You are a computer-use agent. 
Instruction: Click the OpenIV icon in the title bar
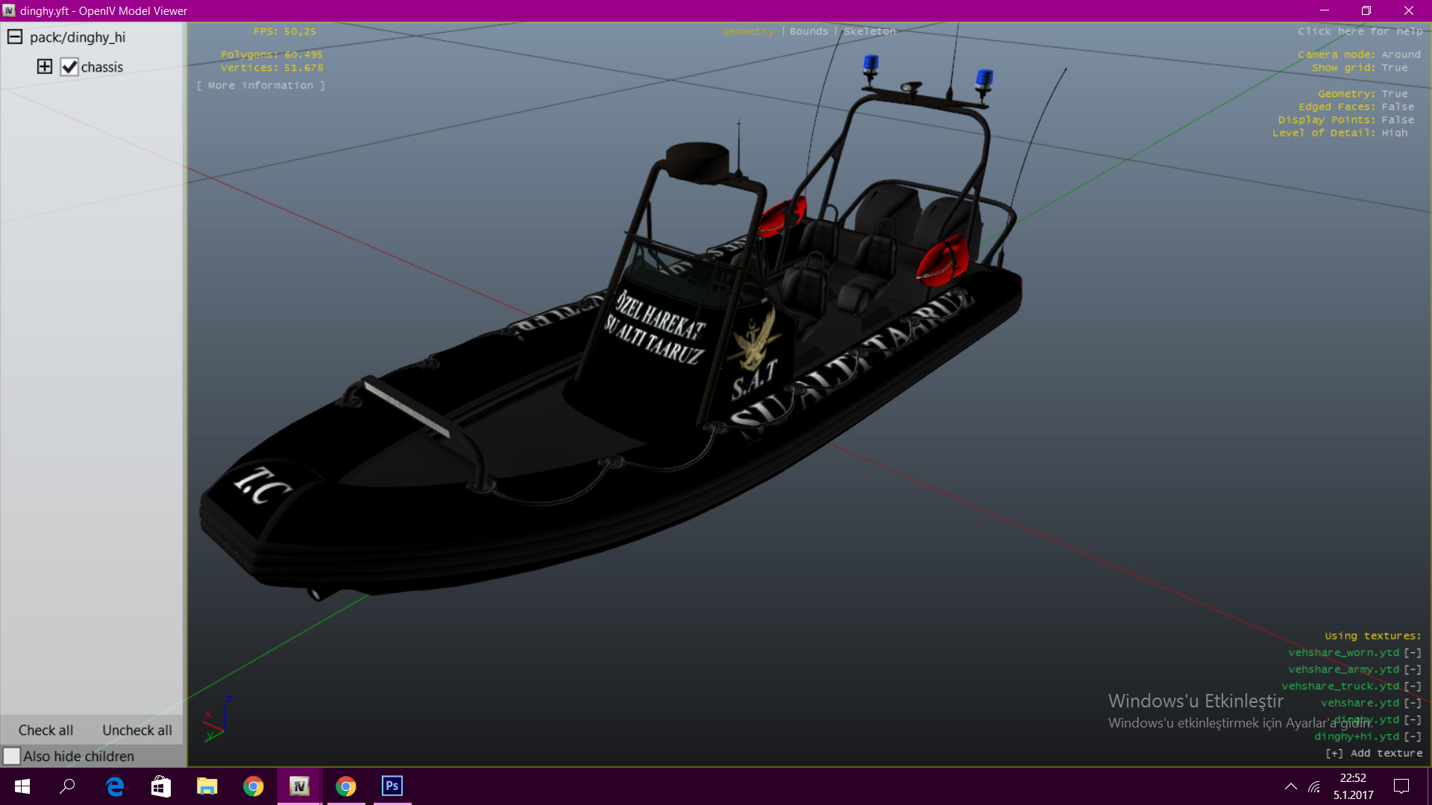click(x=9, y=10)
